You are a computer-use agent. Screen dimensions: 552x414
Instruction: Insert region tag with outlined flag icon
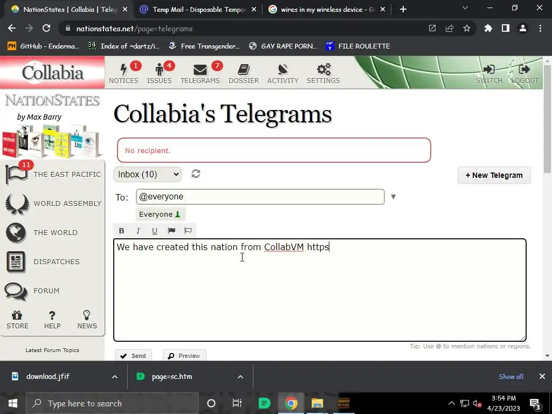188,231
